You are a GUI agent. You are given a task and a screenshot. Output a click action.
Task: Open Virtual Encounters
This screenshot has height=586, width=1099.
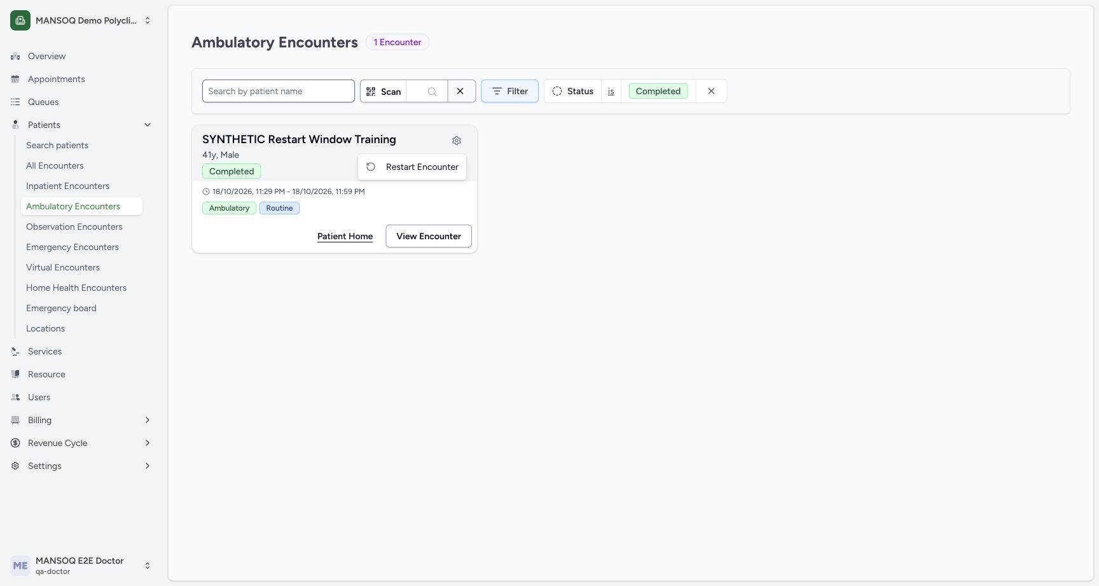(x=63, y=268)
